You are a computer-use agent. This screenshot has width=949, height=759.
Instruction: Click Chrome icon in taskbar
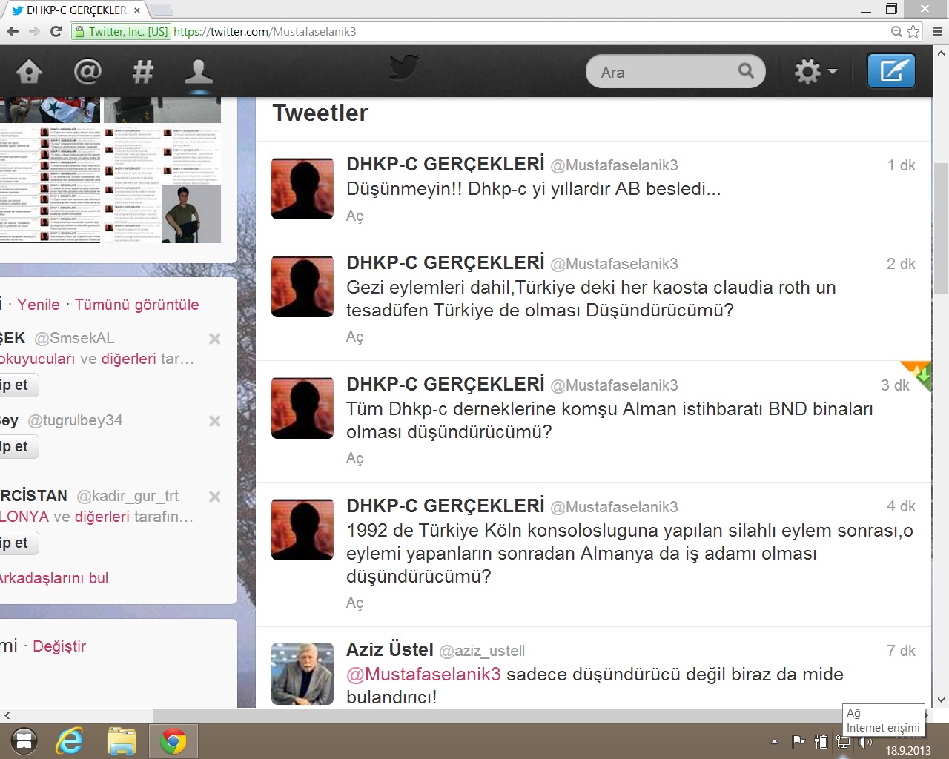(173, 740)
